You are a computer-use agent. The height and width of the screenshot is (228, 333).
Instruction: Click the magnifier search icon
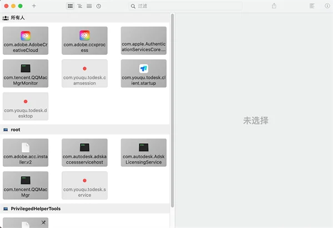point(133,6)
